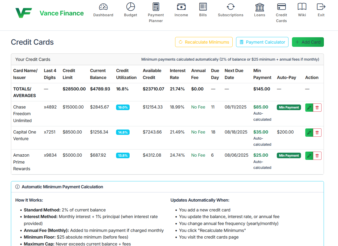Open the Payment Calculator
This screenshot has height=246, width=338.
click(x=262, y=42)
